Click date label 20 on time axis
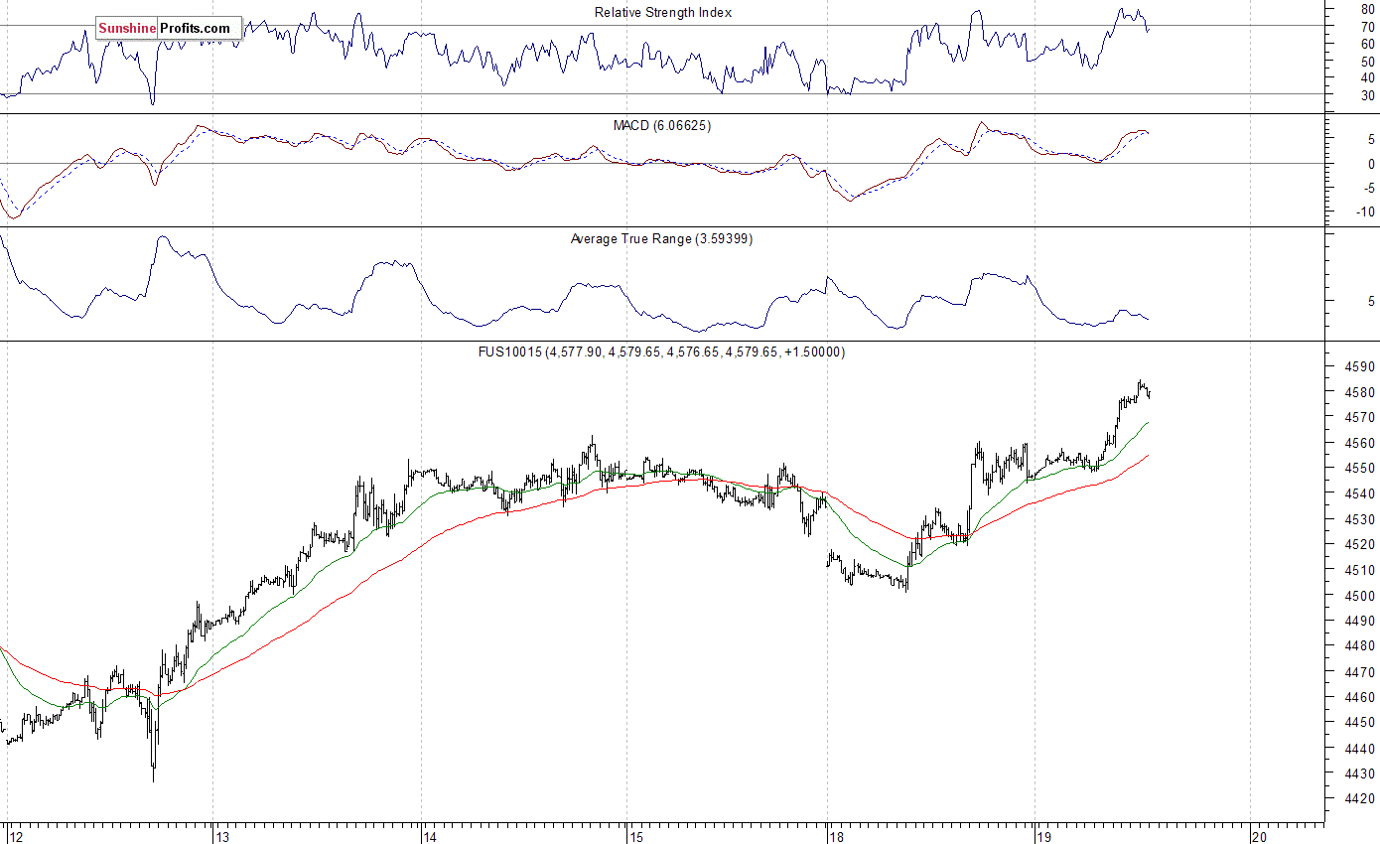1380x844 pixels. pos(1261,836)
